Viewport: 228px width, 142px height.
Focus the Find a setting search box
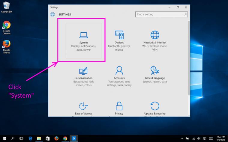[161, 14]
